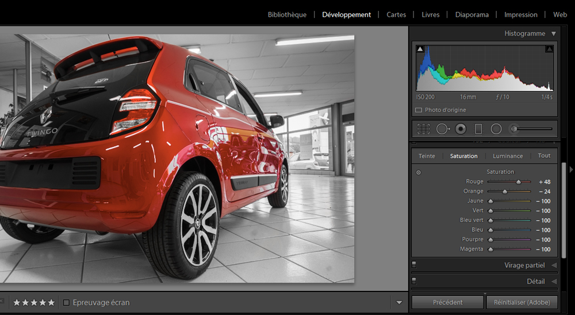Toggle the Virage partiel panel switch
The image size is (575, 315).
pos(414,265)
